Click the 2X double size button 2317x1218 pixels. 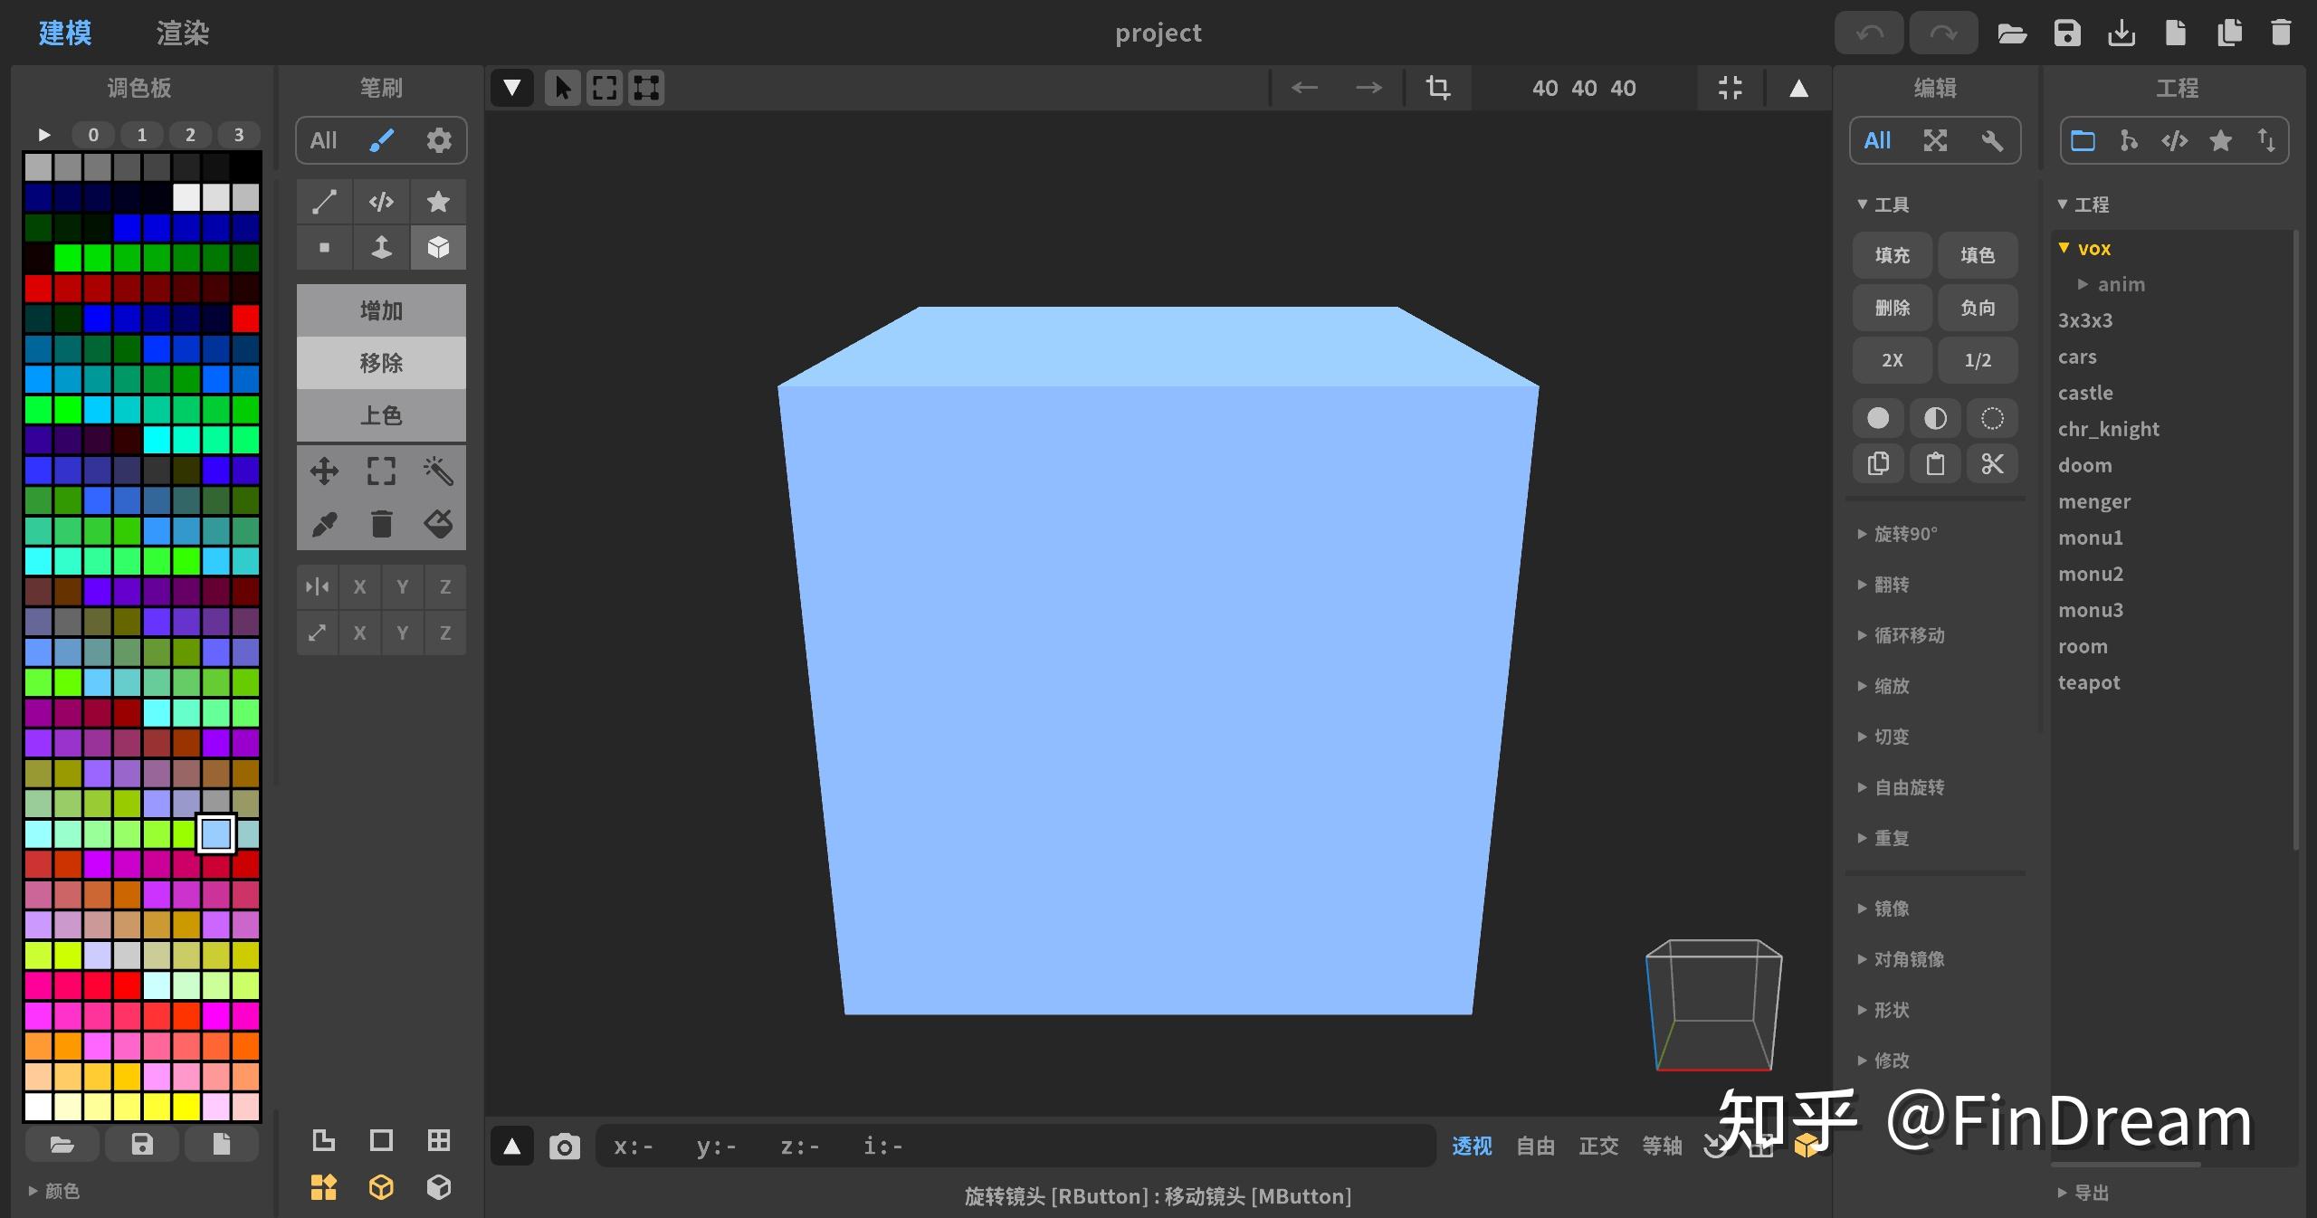[1893, 360]
